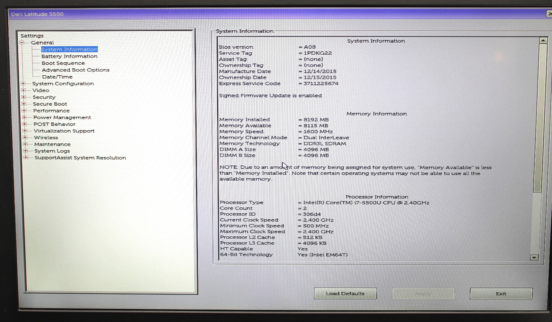
Task: Expand the Power Management node
Action: click(x=24, y=117)
